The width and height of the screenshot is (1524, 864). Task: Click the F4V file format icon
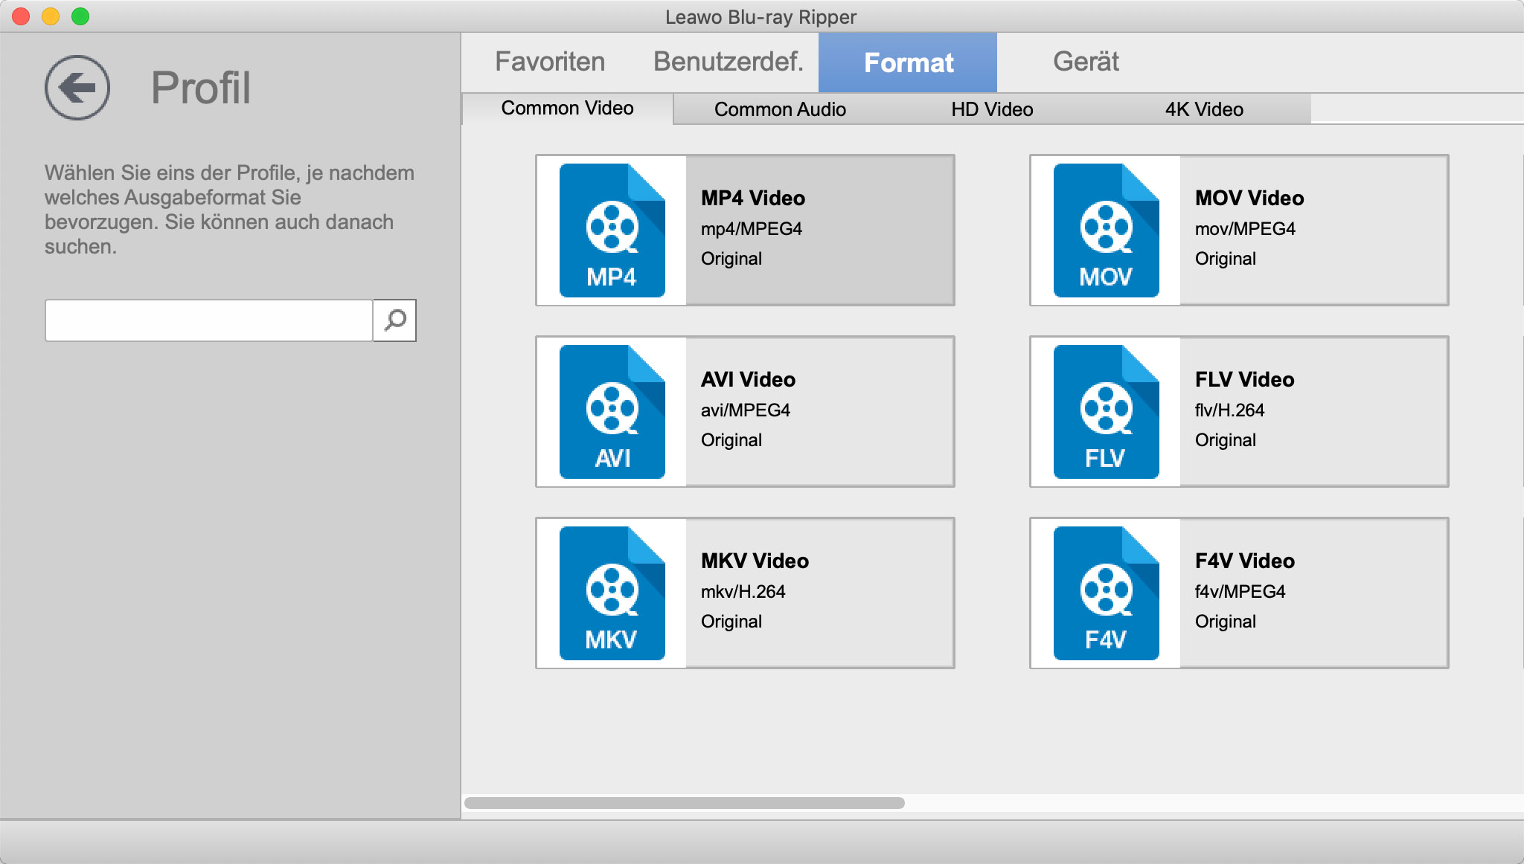(1106, 593)
